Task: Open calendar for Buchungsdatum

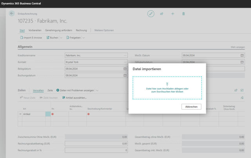Action: coord(125,75)
